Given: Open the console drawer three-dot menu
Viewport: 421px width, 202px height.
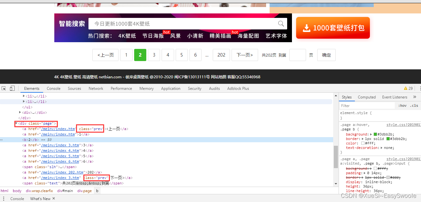Looking at the screenshot, I should [x=3, y=198].
